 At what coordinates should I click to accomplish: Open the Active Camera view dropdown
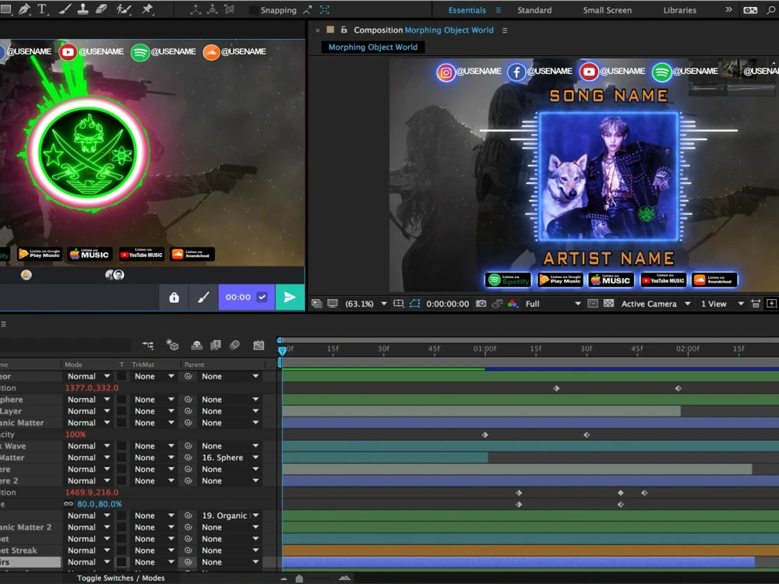(x=656, y=304)
